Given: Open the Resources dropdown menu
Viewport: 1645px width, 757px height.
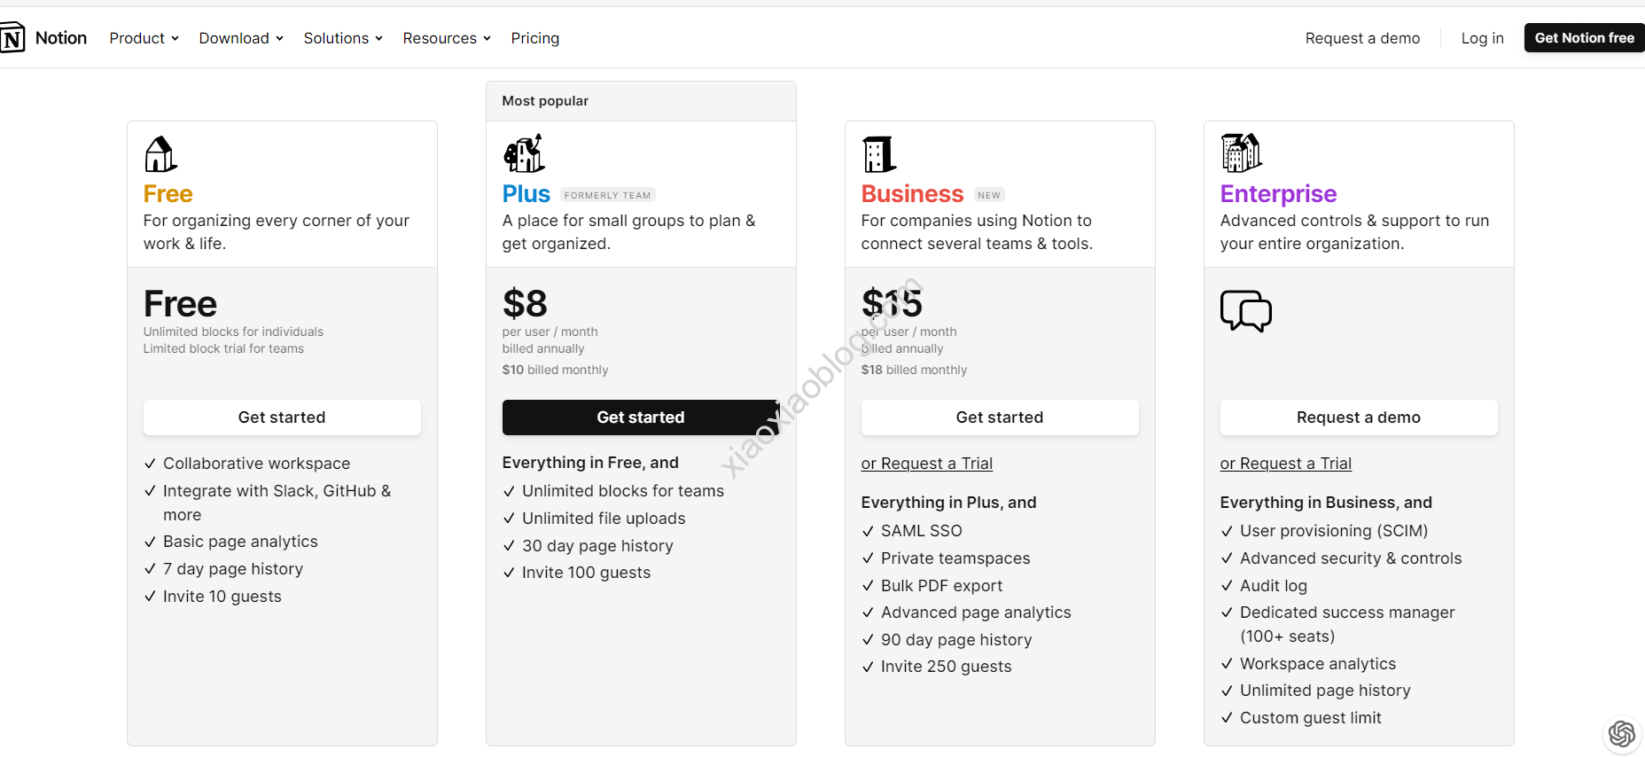Looking at the screenshot, I should pos(447,38).
